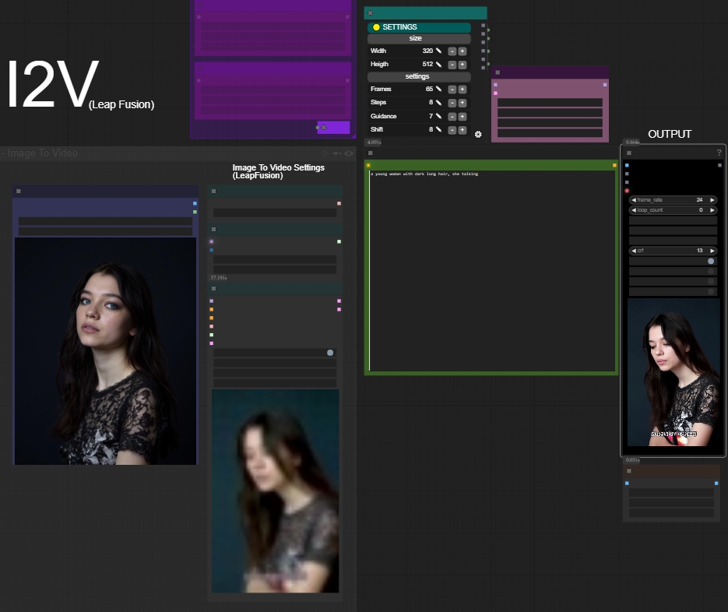This screenshot has height=612, width=728.
Task: Click the purple button in the violet node
Action: click(333, 127)
